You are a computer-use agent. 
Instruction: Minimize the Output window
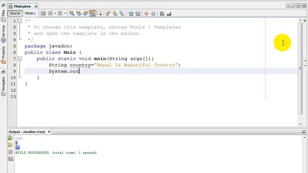[304, 132]
